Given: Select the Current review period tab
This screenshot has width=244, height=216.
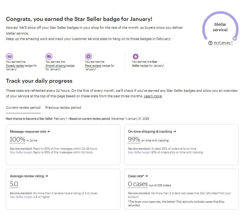Looking at the screenshot, I should 23,108.
